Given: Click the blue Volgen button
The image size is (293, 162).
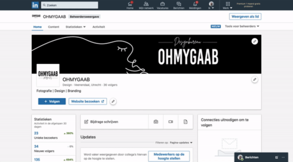Looking at the screenshot, I should click(52, 101).
